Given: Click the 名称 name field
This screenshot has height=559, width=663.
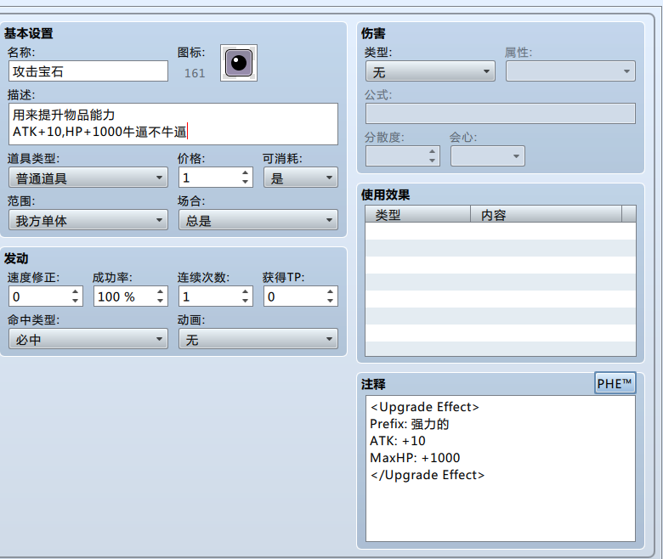Looking at the screenshot, I should (88, 71).
